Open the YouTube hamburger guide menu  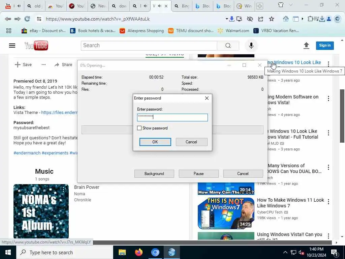point(12,46)
